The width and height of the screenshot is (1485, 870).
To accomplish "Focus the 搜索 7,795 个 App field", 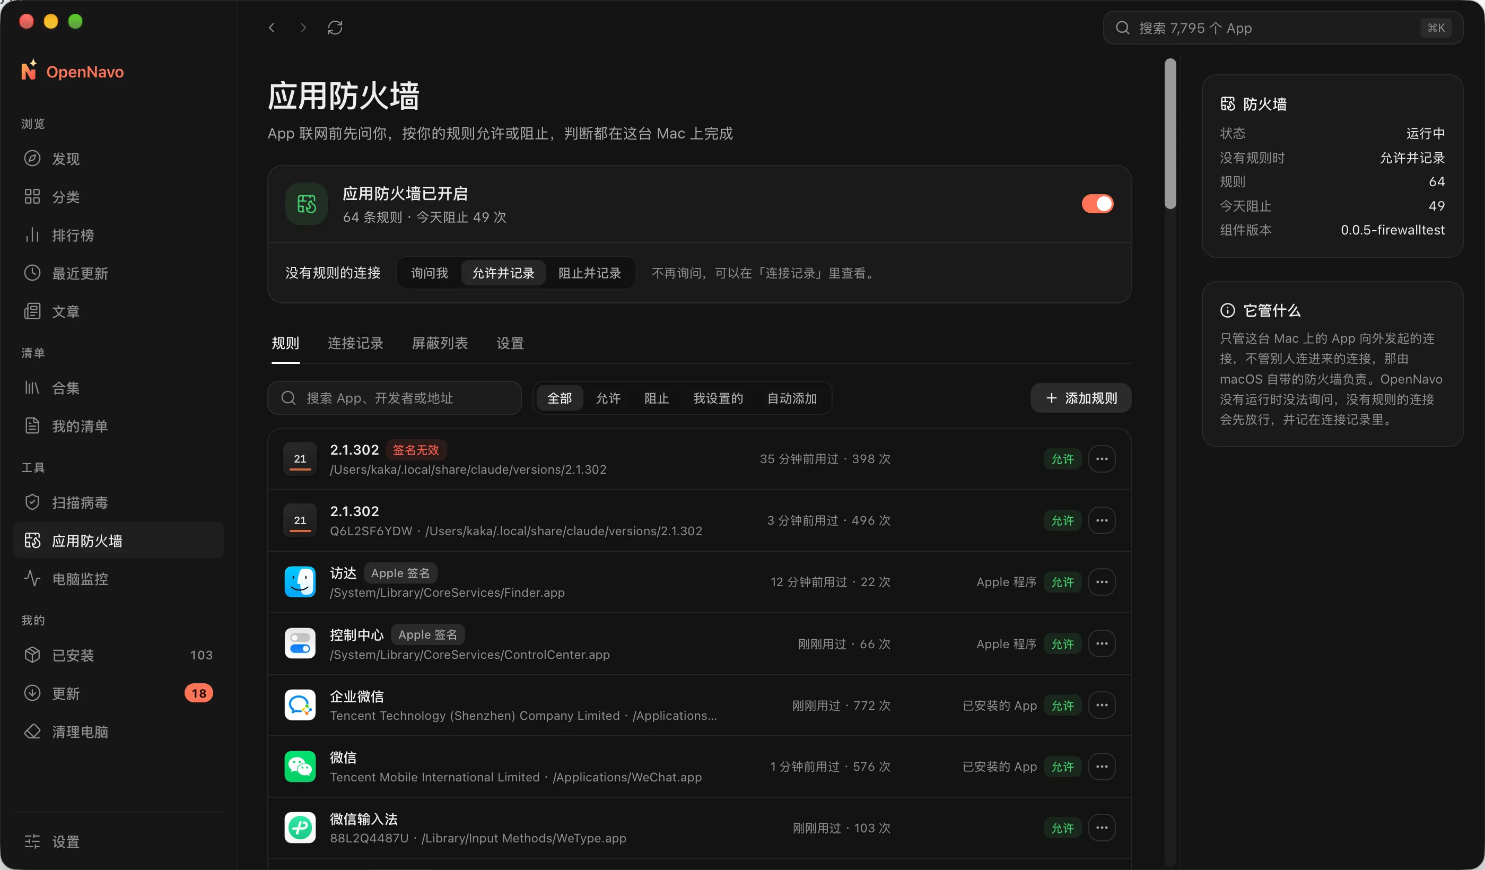I will tap(1283, 28).
